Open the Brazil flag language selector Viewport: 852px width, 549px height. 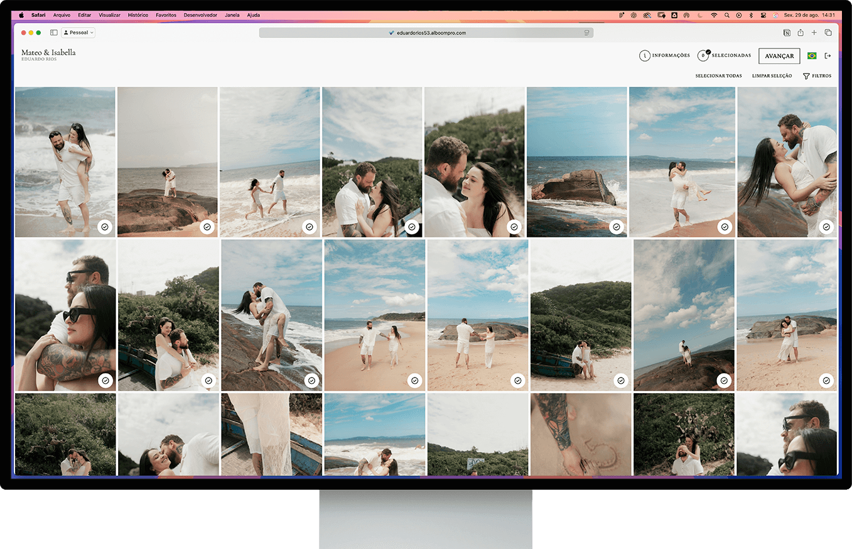click(812, 56)
